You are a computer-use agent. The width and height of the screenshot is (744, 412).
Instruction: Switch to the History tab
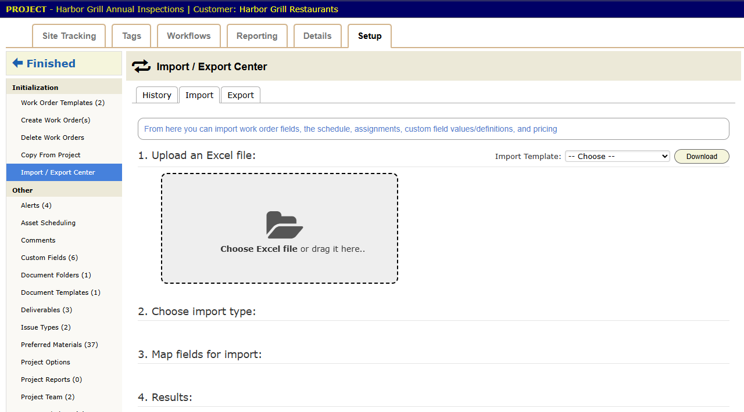click(157, 95)
